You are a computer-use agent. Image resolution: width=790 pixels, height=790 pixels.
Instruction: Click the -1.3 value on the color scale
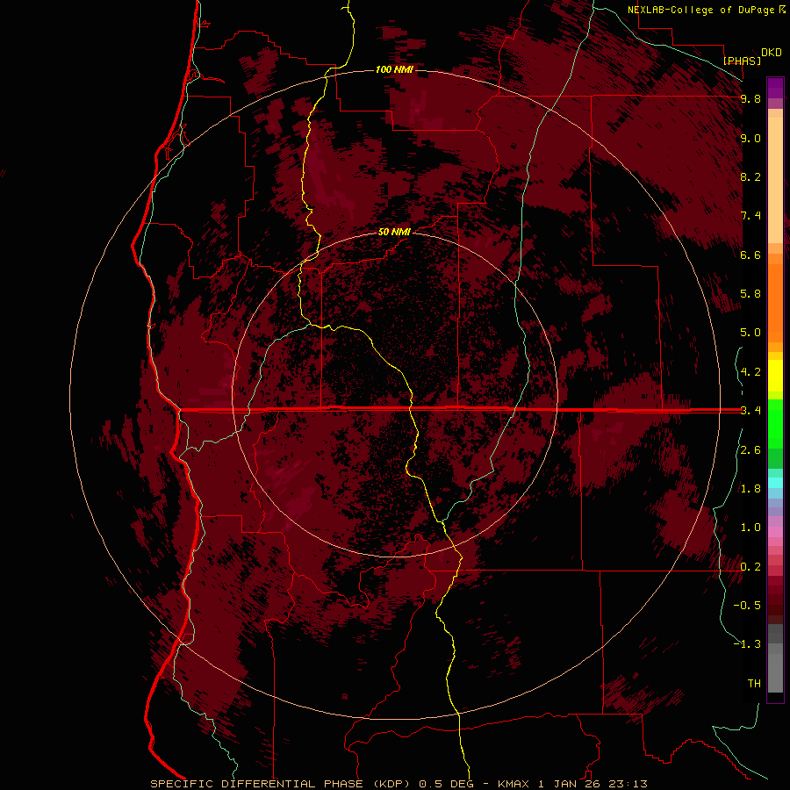747,644
